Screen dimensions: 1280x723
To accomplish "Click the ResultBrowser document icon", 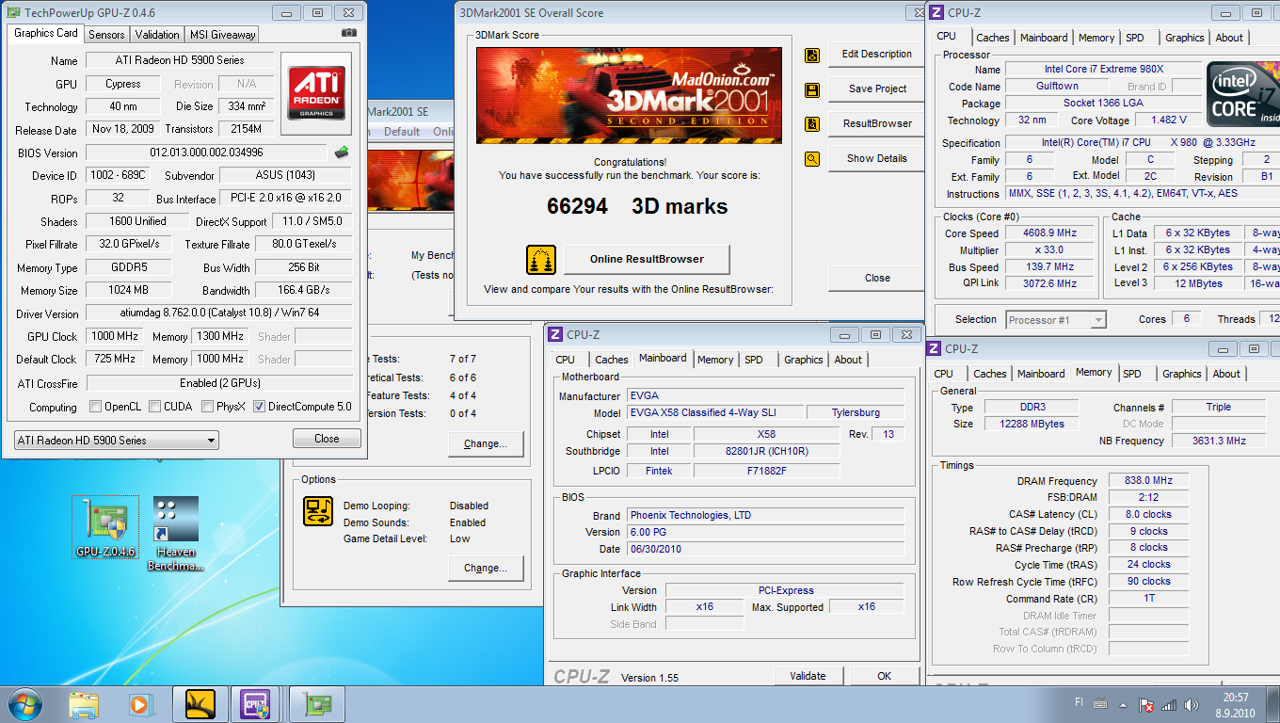I will [812, 124].
